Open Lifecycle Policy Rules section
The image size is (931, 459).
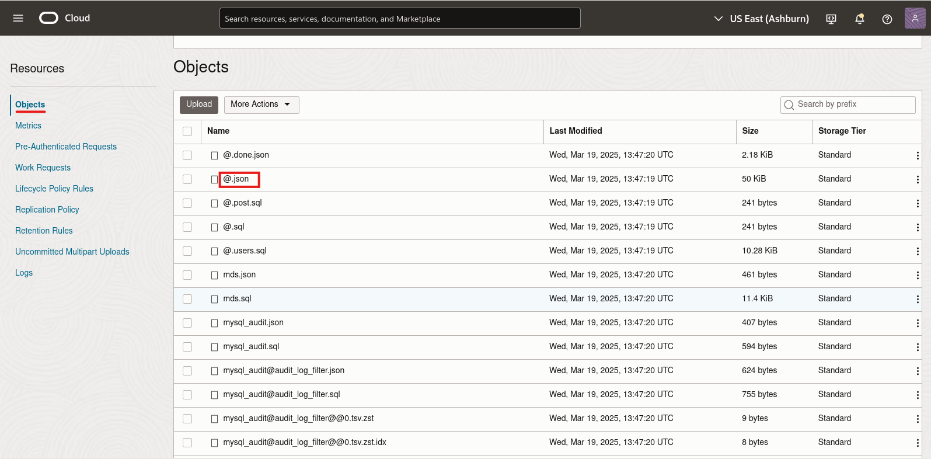pyautogui.click(x=54, y=189)
